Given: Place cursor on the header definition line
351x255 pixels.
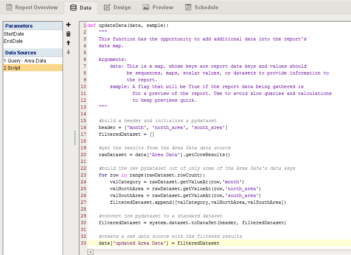Looking at the screenshot, I should (x=163, y=127).
